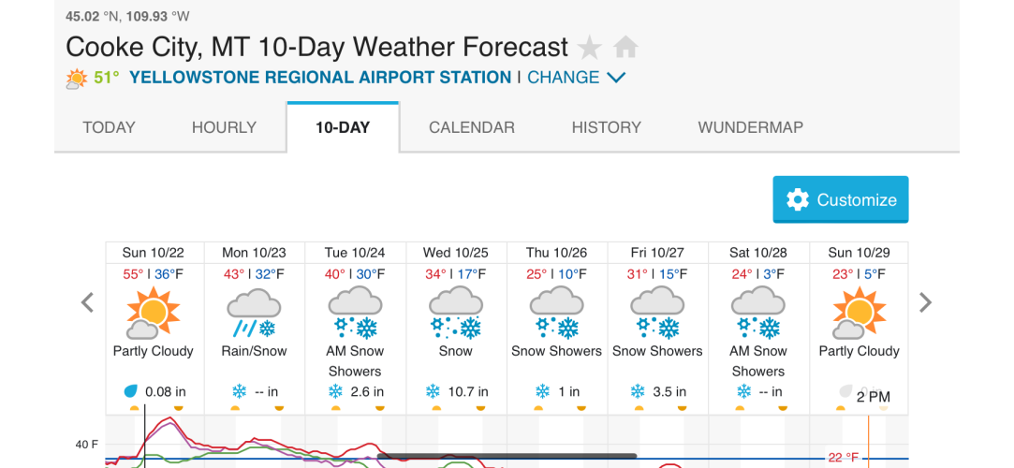The image size is (1014, 468).
Task: Expand the CHANGE station chevron
Action: tap(616, 79)
